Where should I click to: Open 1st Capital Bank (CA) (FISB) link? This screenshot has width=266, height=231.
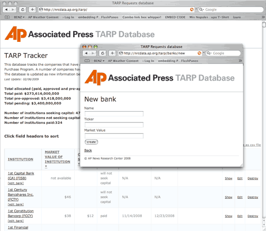[x=21, y=176]
